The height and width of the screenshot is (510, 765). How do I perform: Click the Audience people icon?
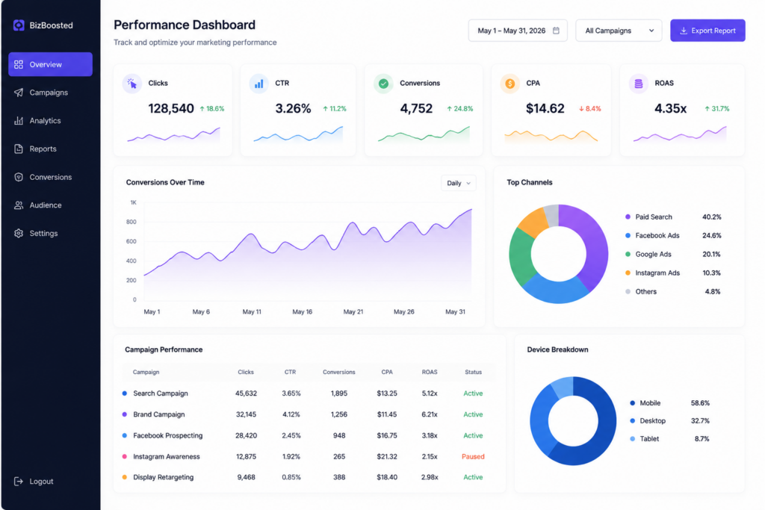coord(19,205)
